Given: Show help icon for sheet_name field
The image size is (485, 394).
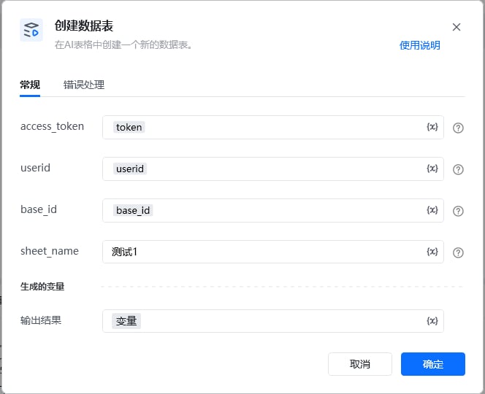Looking at the screenshot, I should [x=458, y=252].
